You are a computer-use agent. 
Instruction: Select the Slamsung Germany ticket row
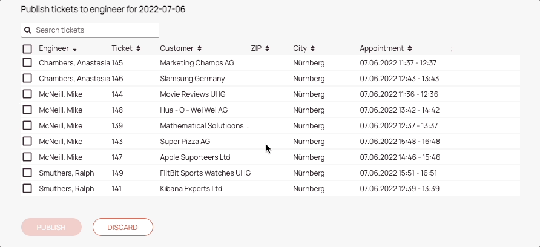tap(271, 79)
